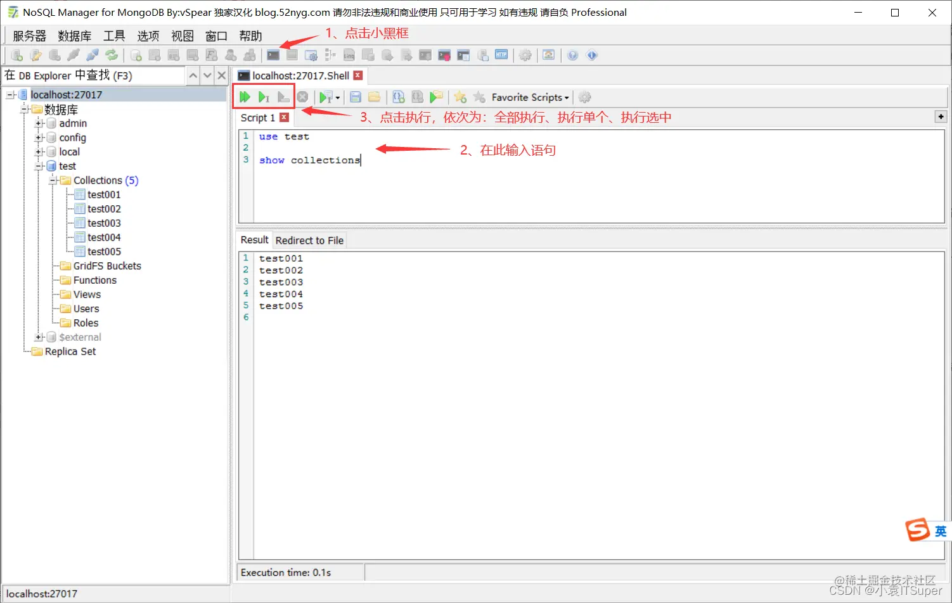
Task: Switch to the Redirect to File tab
Action: 309,241
